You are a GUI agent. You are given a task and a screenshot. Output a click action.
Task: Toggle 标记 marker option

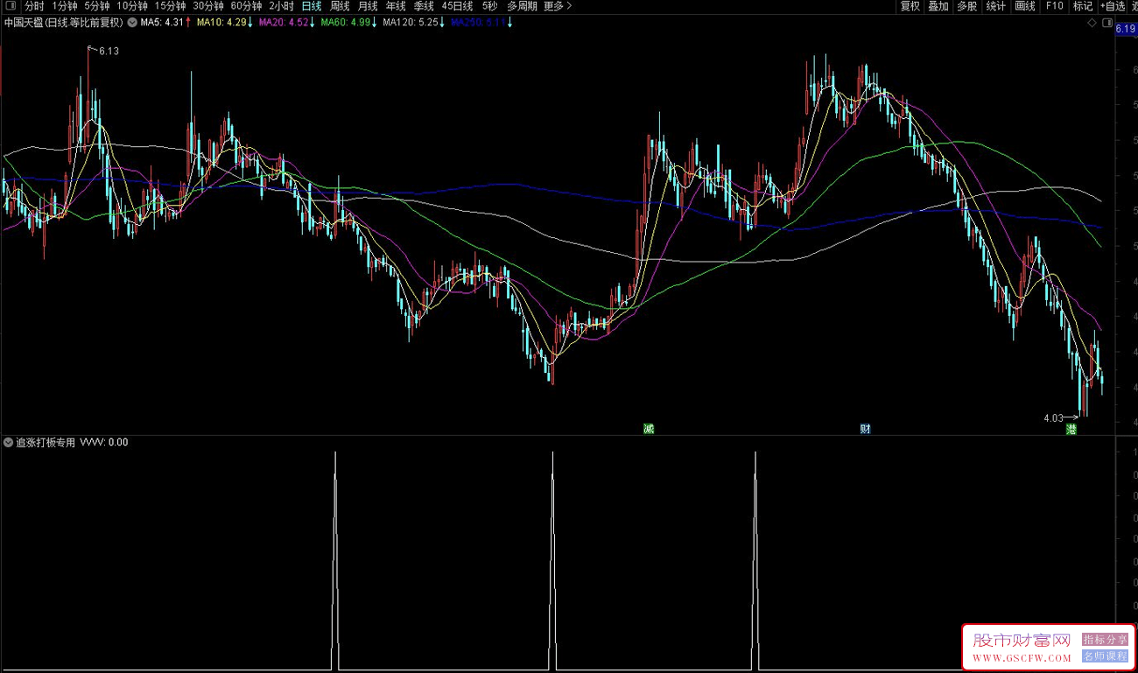point(1083,6)
